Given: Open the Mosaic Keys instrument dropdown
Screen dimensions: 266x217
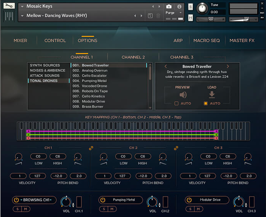Looking at the screenshot, I should pos(22,7).
